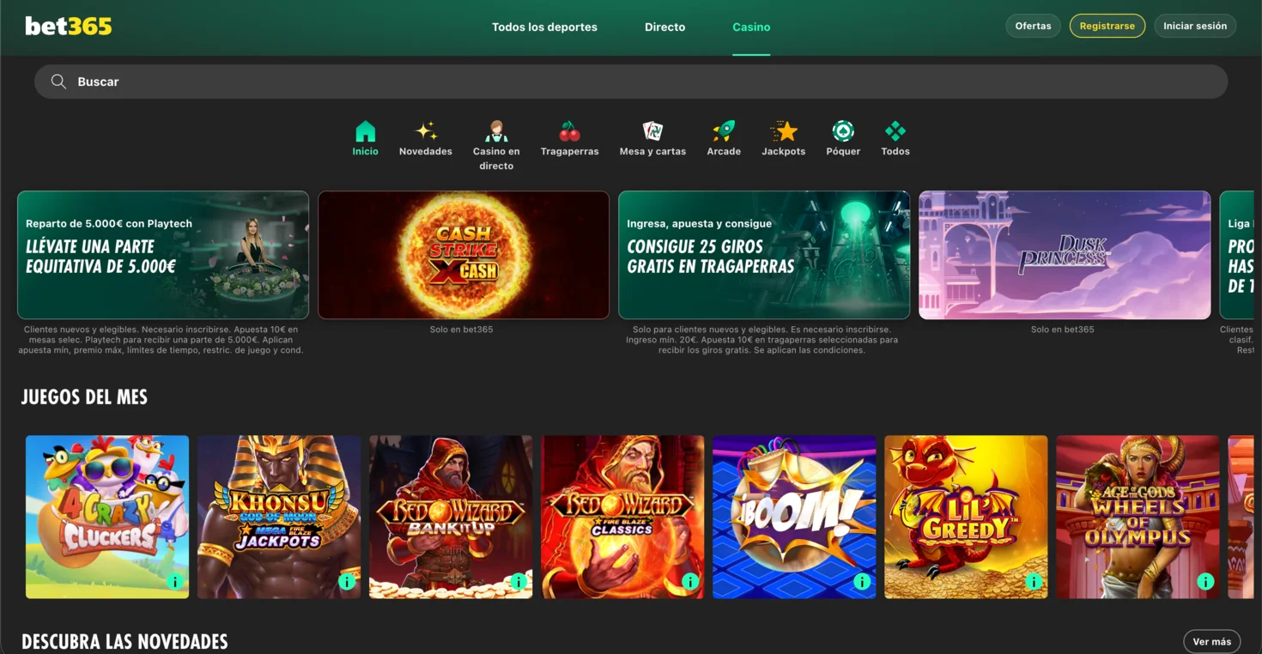Open the Inicio home category icon
This screenshot has width=1262, height=654.
click(x=365, y=131)
